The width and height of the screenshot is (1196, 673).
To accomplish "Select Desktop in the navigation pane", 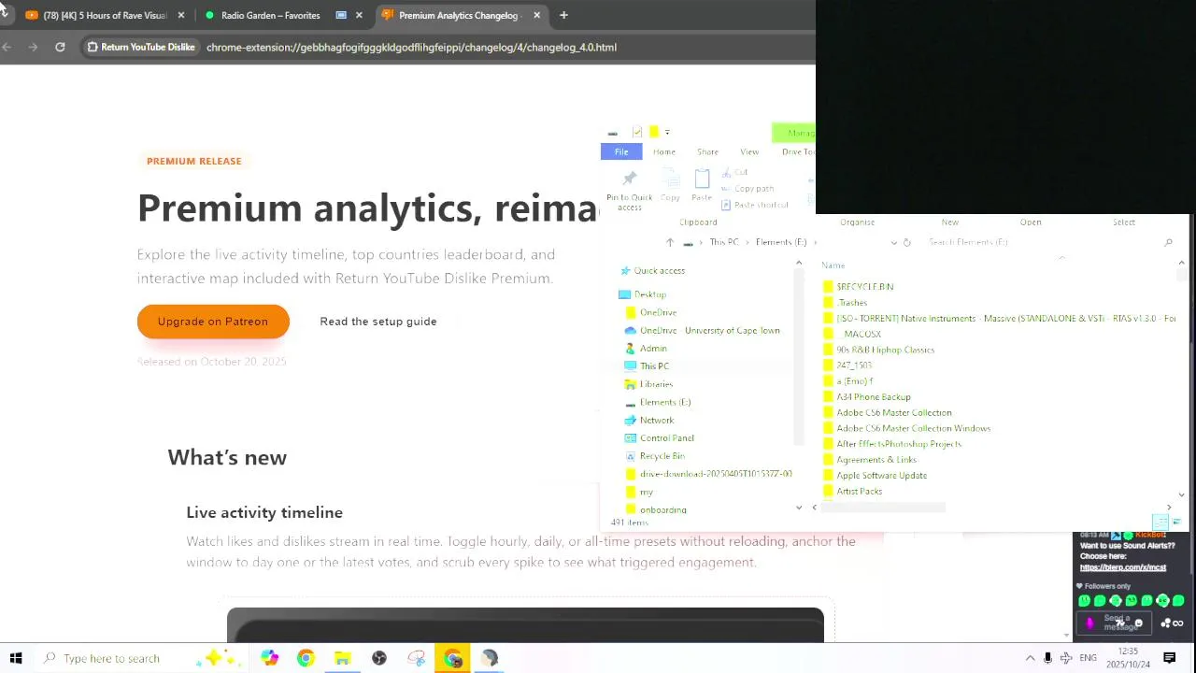I will (643, 294).
